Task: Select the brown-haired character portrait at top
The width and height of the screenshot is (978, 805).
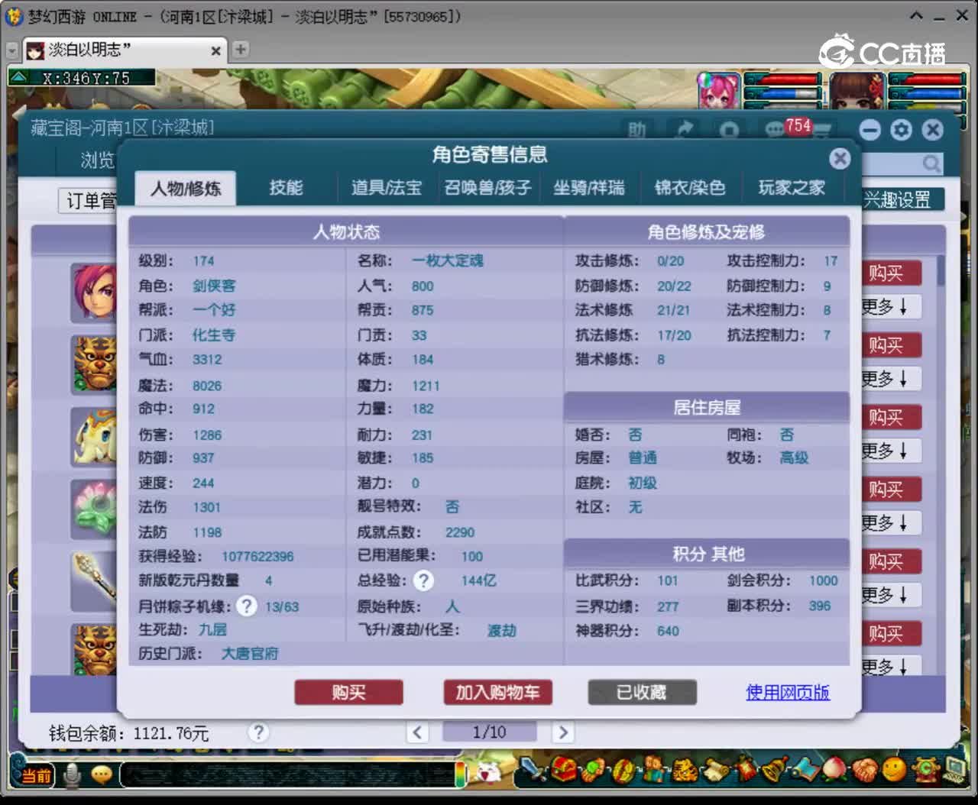Action: (x=857, y=92)
